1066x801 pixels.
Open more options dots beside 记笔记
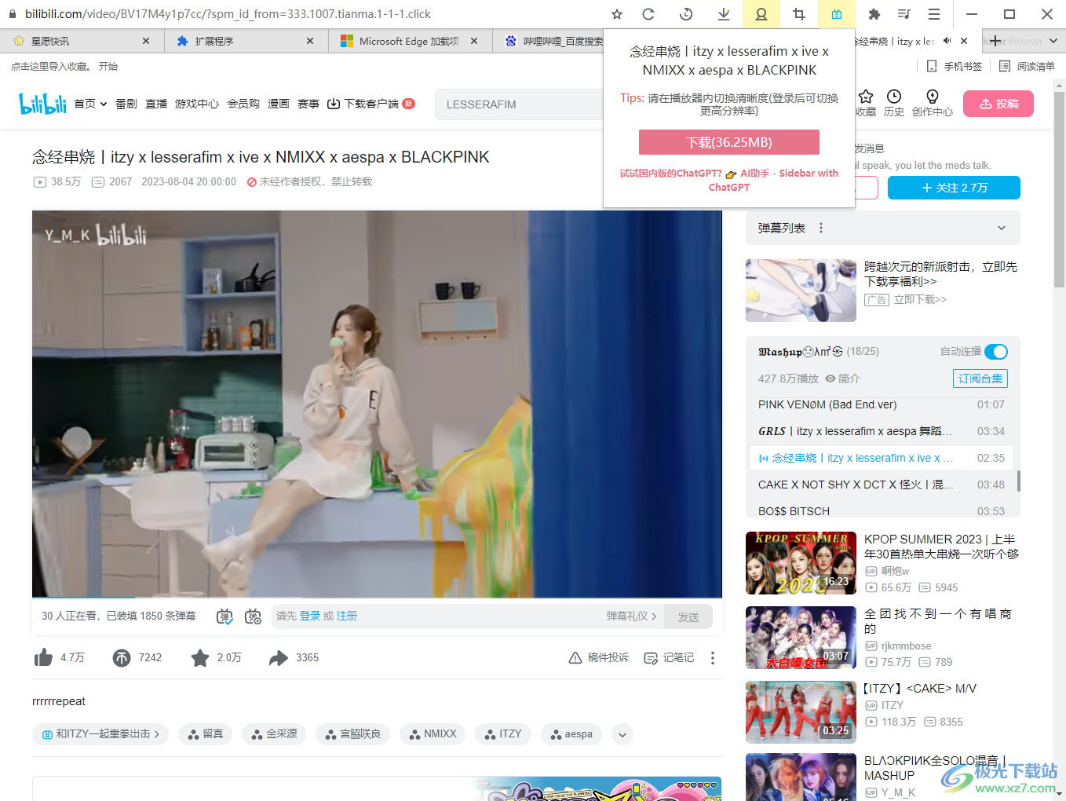pyautogui.click(x=713, y=658)
